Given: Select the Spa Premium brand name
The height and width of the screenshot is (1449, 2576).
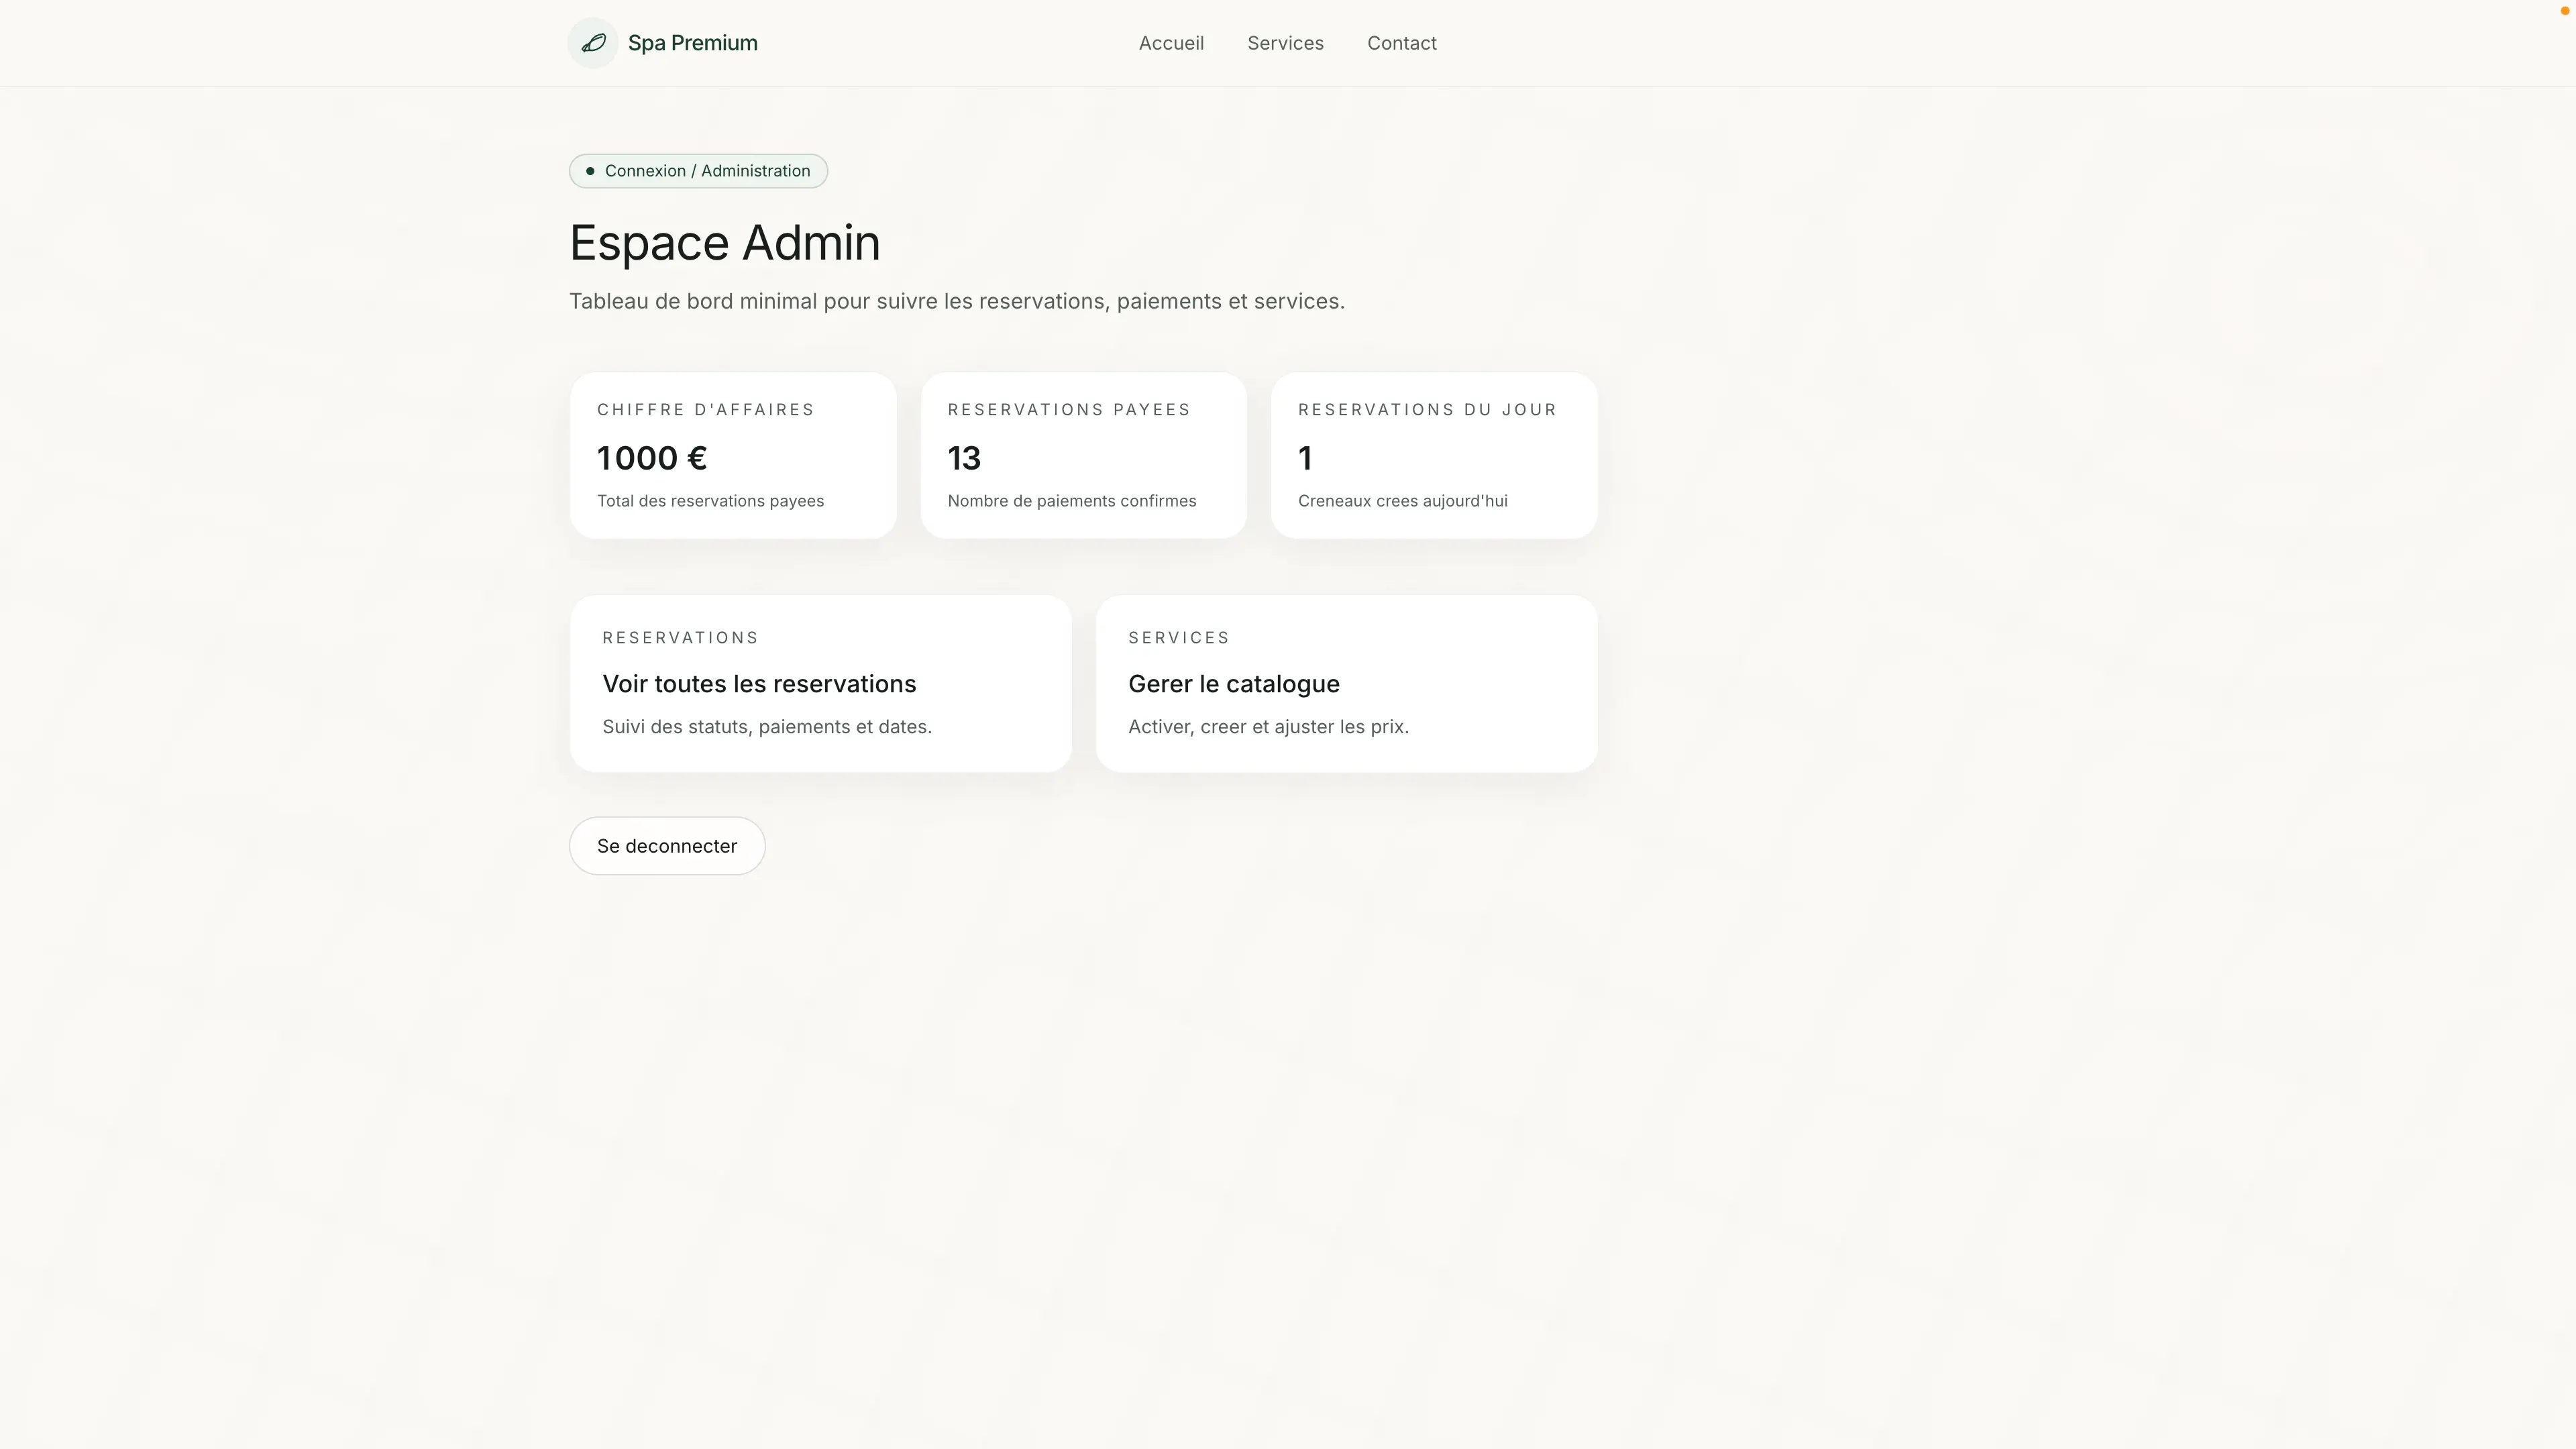Looking at the screenshot, I should click(x=693, y=43).
